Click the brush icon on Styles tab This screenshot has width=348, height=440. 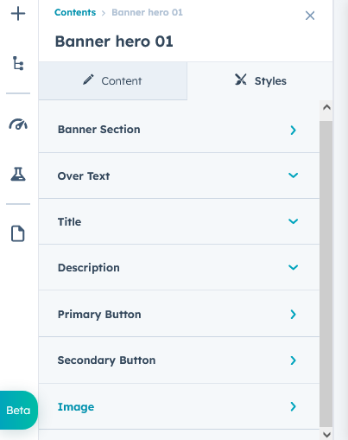coord(241,80)
